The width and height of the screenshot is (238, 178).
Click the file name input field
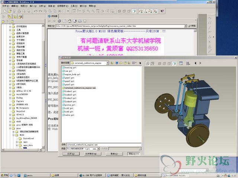104,145
